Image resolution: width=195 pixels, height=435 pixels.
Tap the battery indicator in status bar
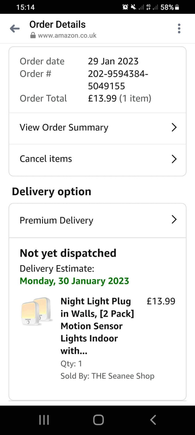pos(177,7)
